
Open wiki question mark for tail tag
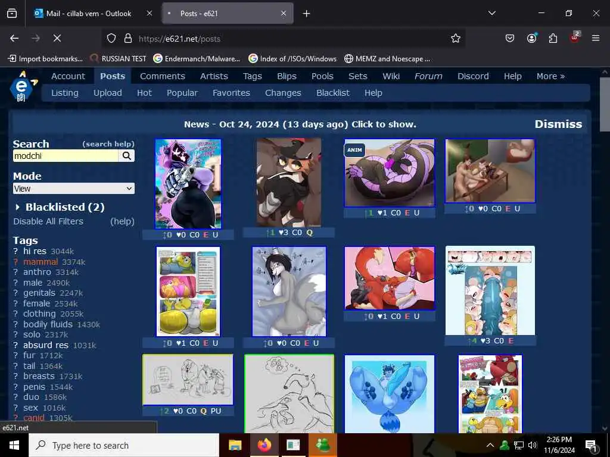point(15,366)
